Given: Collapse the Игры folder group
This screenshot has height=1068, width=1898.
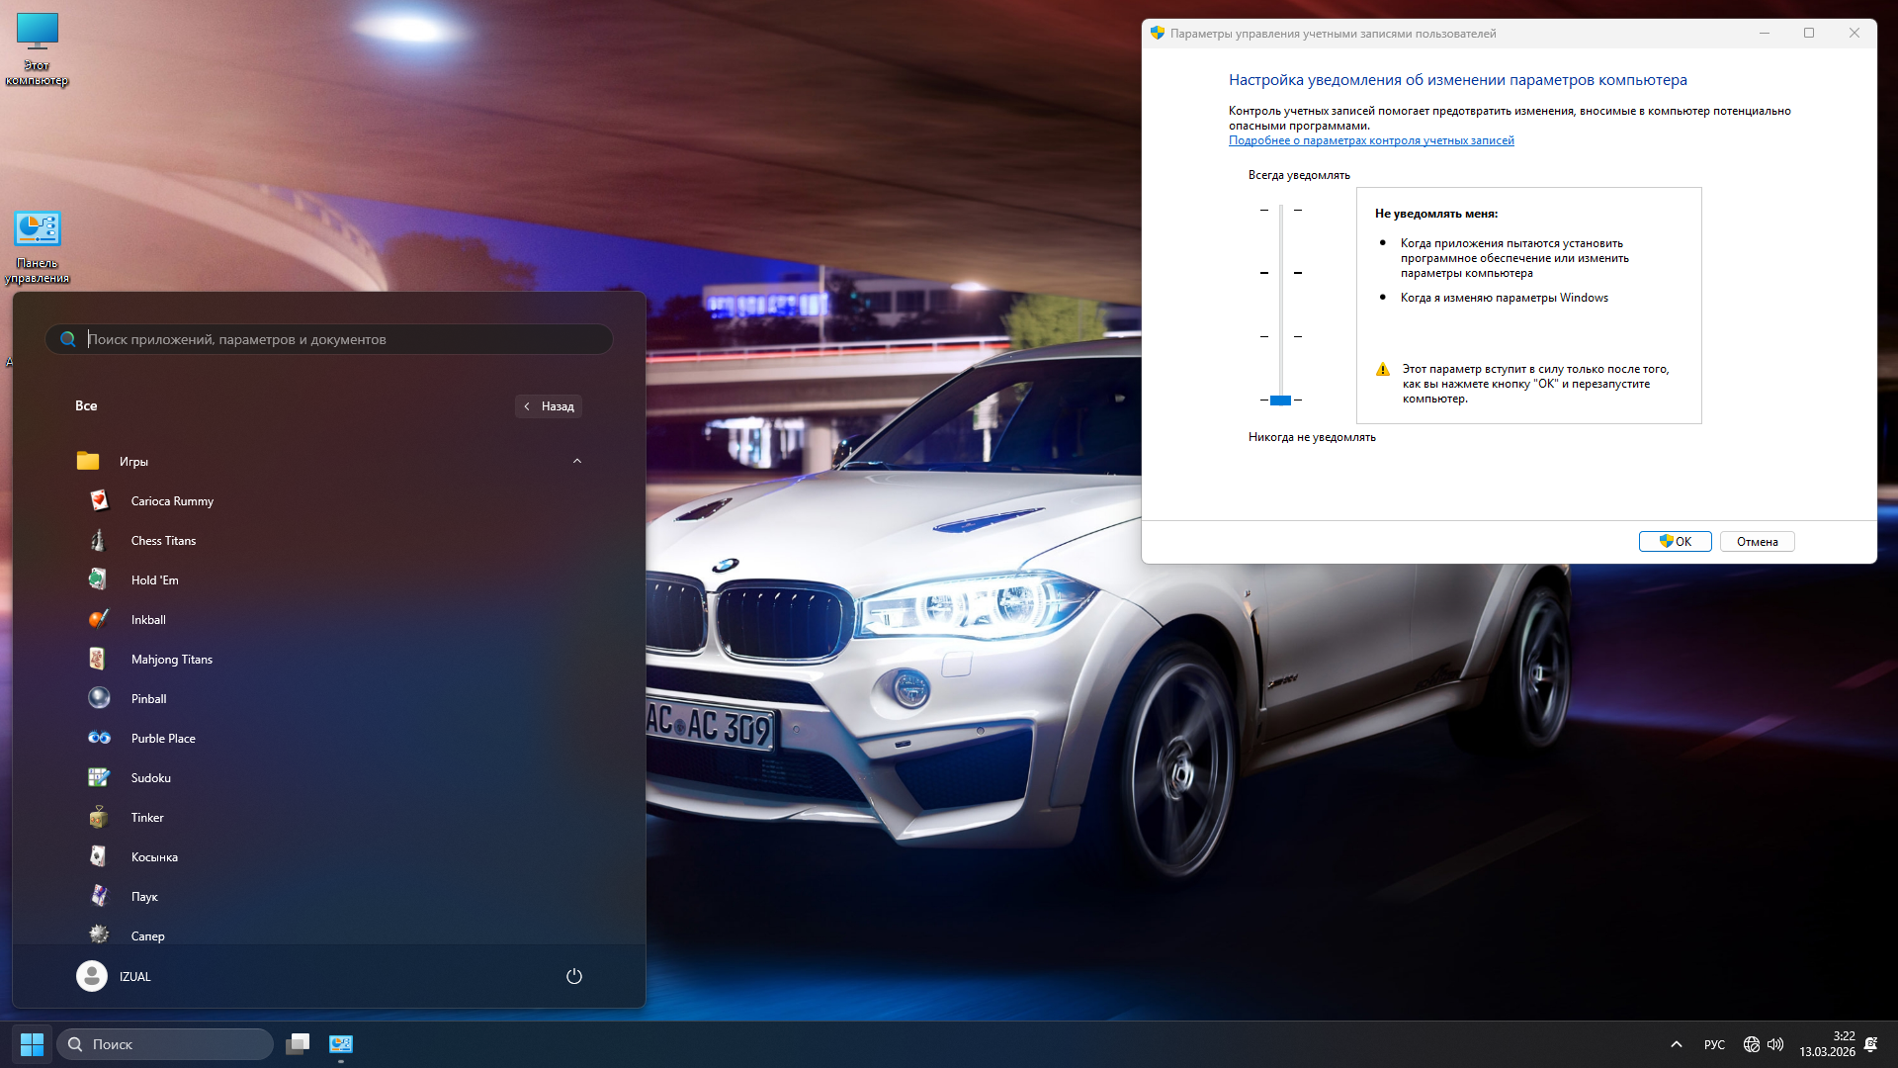Looking at the screenshot, I should pyautogui.click(x=577, y=462).
